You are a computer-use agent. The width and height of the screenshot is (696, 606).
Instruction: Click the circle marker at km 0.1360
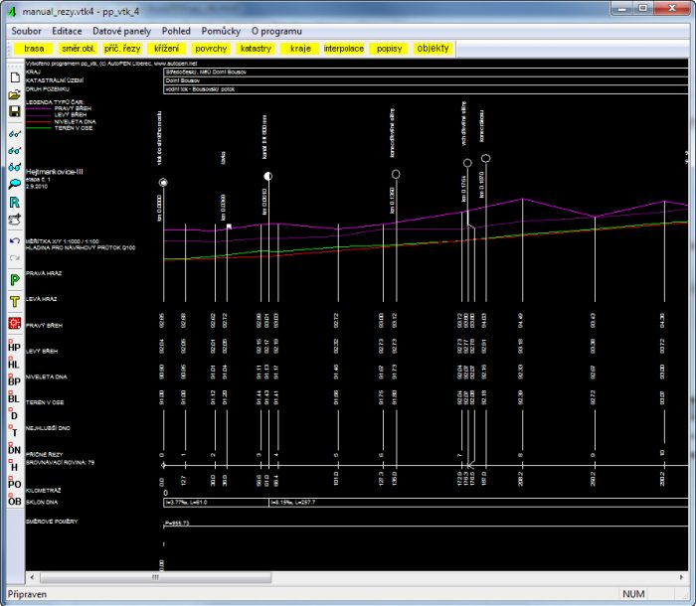[396, 174]
